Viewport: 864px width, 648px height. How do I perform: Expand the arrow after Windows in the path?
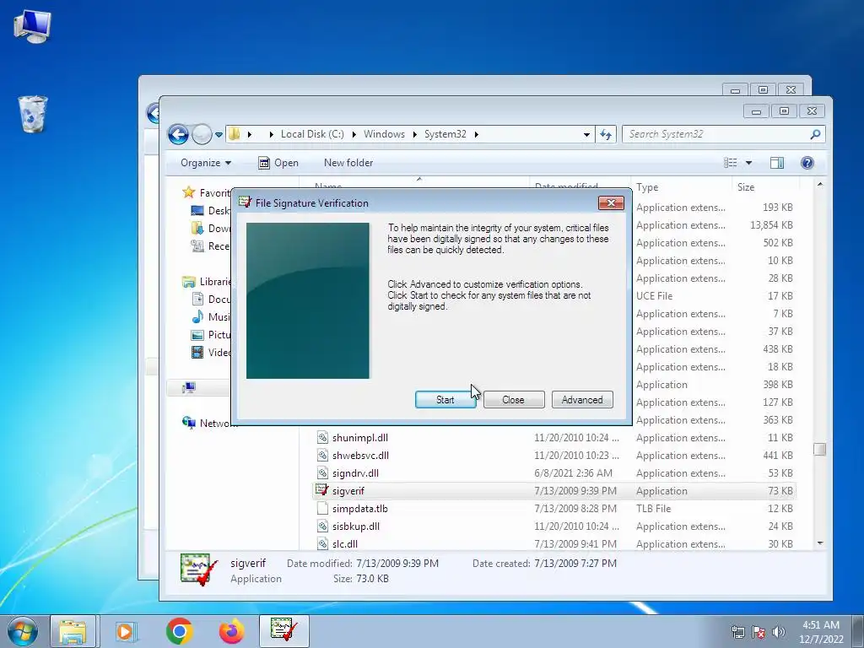(x=414, y=134)
